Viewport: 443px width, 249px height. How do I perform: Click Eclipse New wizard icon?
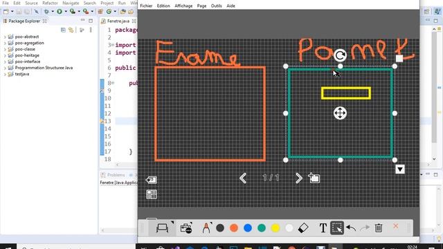6,11
